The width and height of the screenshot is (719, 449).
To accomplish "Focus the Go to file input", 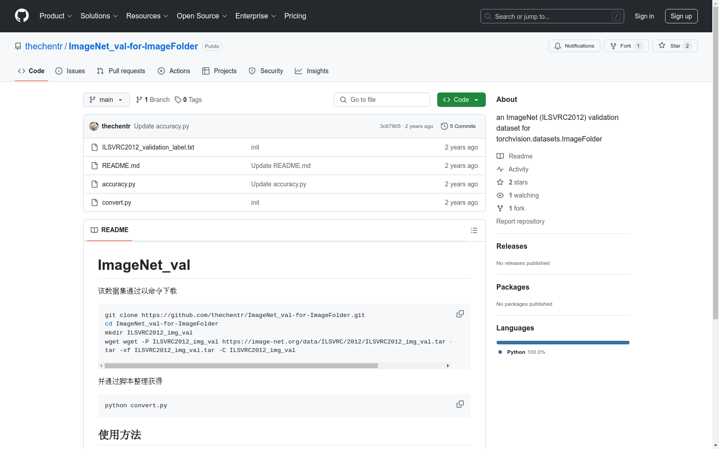I will click(x=382, y=100).
